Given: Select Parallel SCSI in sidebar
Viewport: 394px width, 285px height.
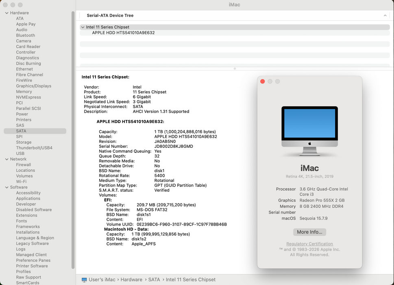Looking at the screenshot, I should pos(28,108).
